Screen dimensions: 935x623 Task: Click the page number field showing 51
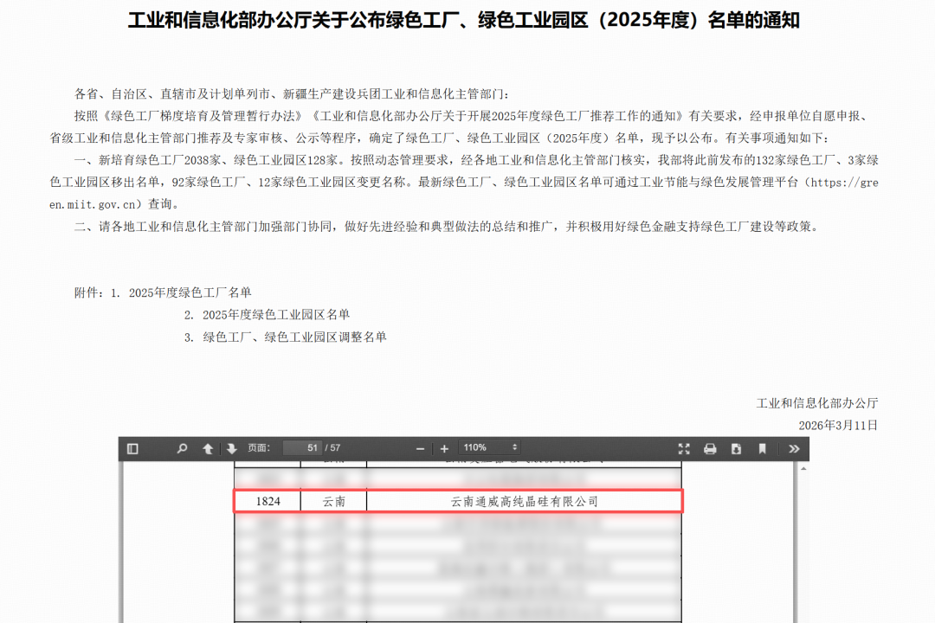(302, 447)
